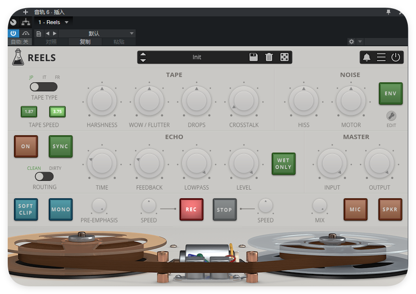This screenshot has height=294, width=416.
Task: Click the automation curve icon
Action: [26, 33]
